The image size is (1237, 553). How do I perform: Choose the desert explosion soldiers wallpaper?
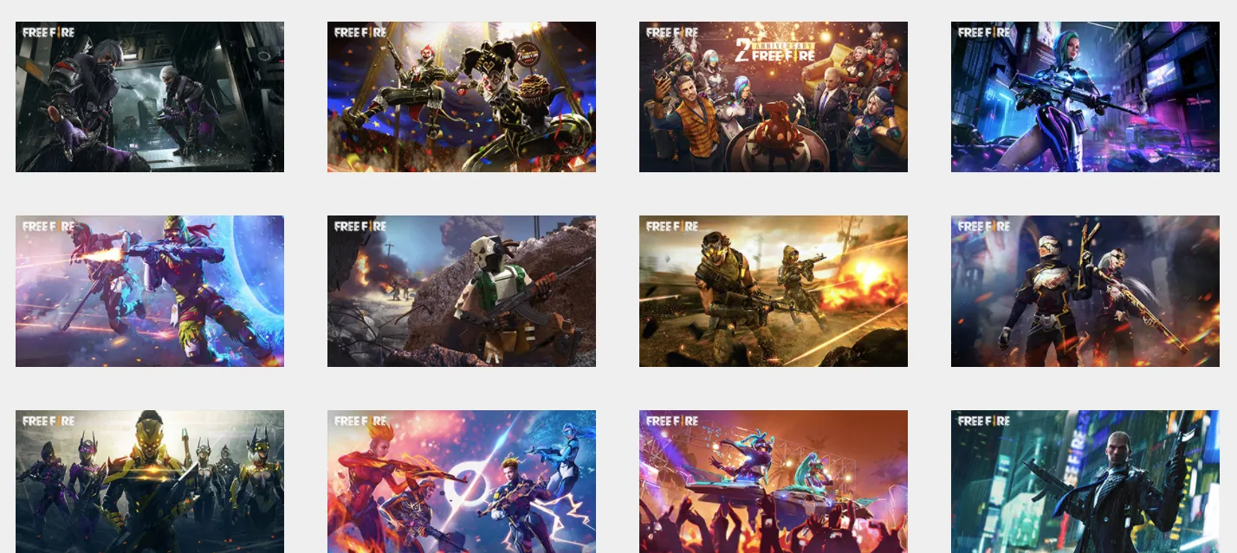[x=773, y=291]
